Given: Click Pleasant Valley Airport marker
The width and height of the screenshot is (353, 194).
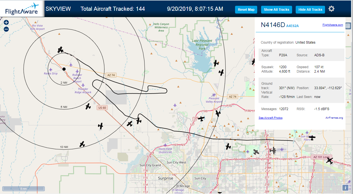Looking at the screenshot, I should [214, 95].
